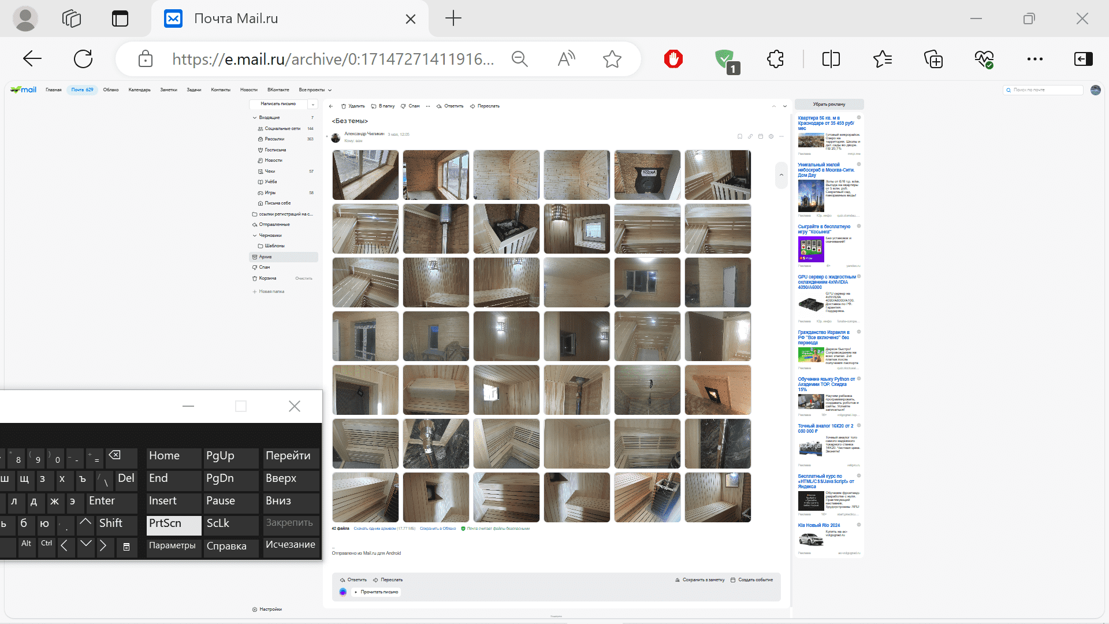The width and height of the screenshot is (1109, 624).
Task: Click the back arrow in mail toolbar
Action: tap(331, 106)
